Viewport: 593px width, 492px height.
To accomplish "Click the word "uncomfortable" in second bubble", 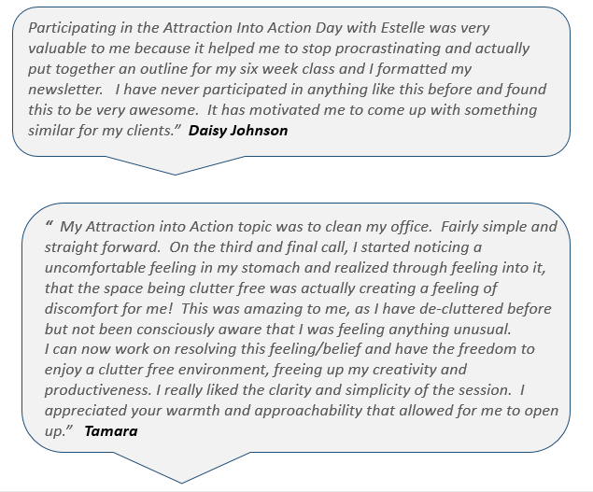I will pyautogui.click(x=95, y=268).
